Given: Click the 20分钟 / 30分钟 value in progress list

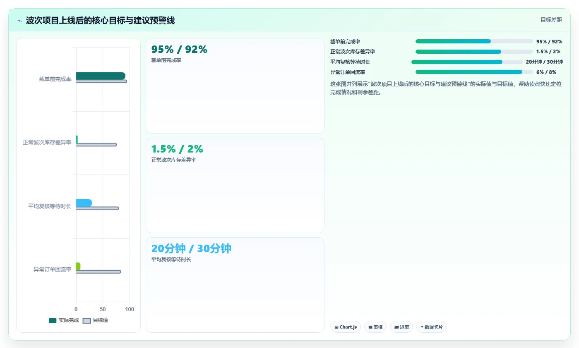Looking at the screenshot, I should pos(544,62).
